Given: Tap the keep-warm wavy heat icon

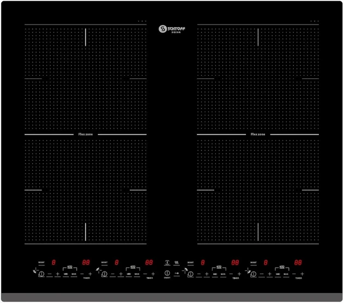Looking at the screenshot, I should click(177, 263).
